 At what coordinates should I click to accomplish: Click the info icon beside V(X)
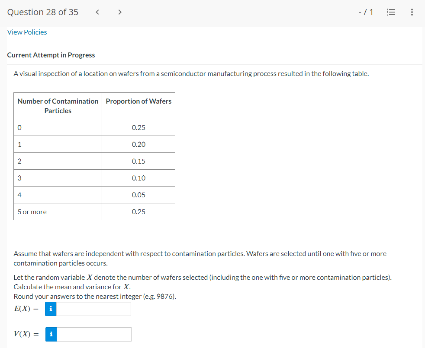(x=51, y=334)
